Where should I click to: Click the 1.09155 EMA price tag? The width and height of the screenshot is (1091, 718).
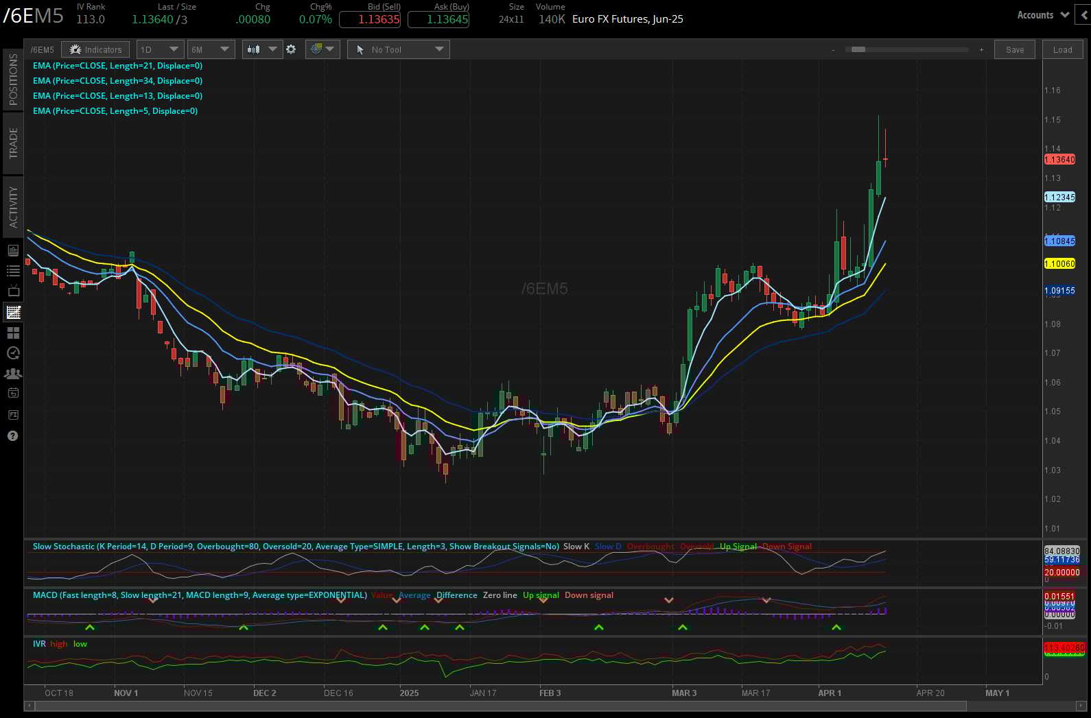click(x=1059, y=291)
